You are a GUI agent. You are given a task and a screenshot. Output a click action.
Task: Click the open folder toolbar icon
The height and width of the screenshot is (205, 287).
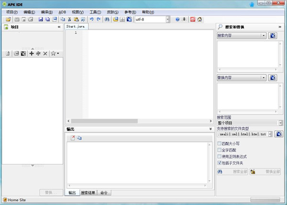coord(8,19)
